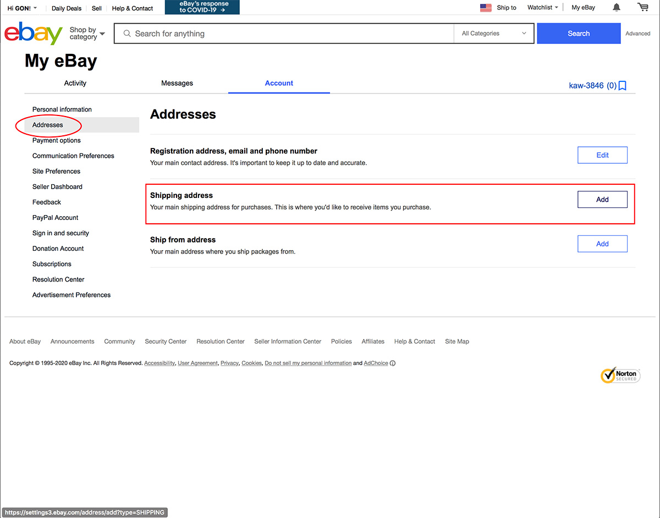Open Communication Preferences in sidebar

pos(73,156)
